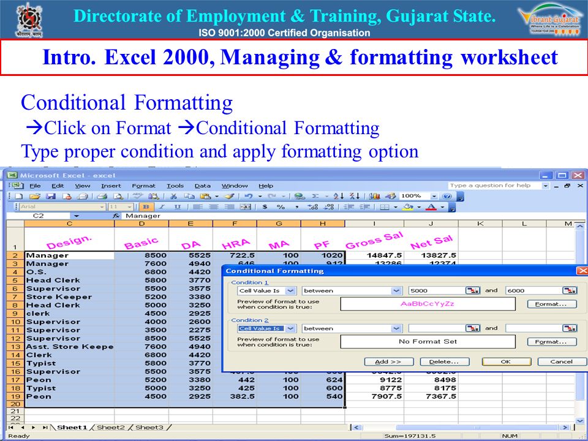Click the horizontal scrollbar thumb at the bottom
Viewport: 588px width, 441px height.
click(x=477, y=428)
